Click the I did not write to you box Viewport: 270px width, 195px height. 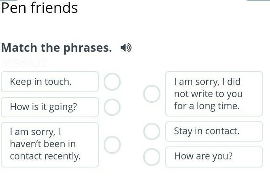tap(214, 94)
